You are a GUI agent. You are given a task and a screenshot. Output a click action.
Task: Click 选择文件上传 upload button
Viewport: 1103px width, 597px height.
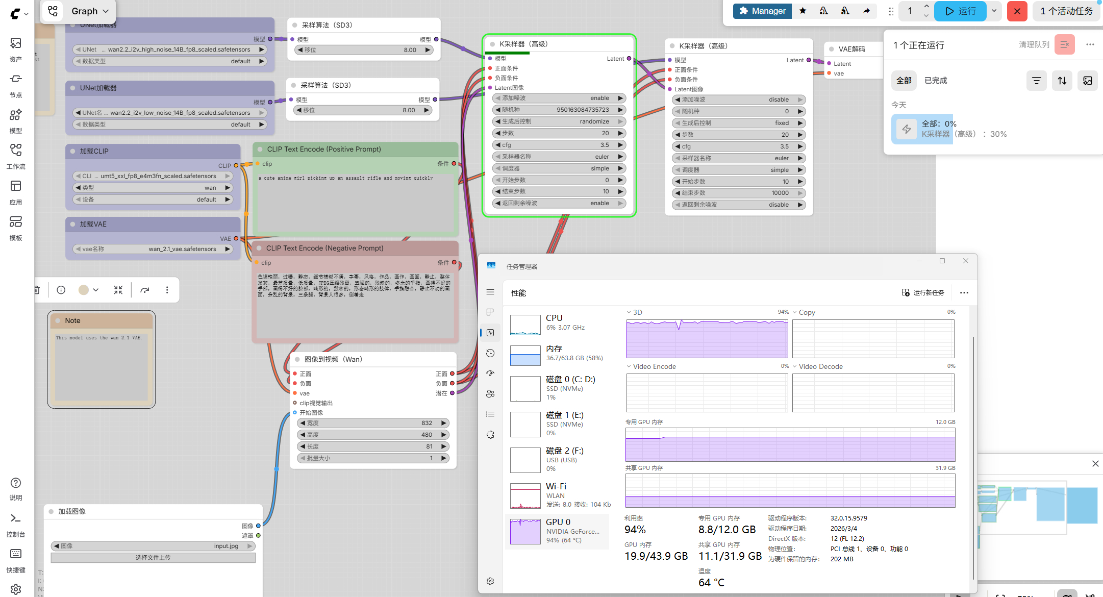[153, 558]
